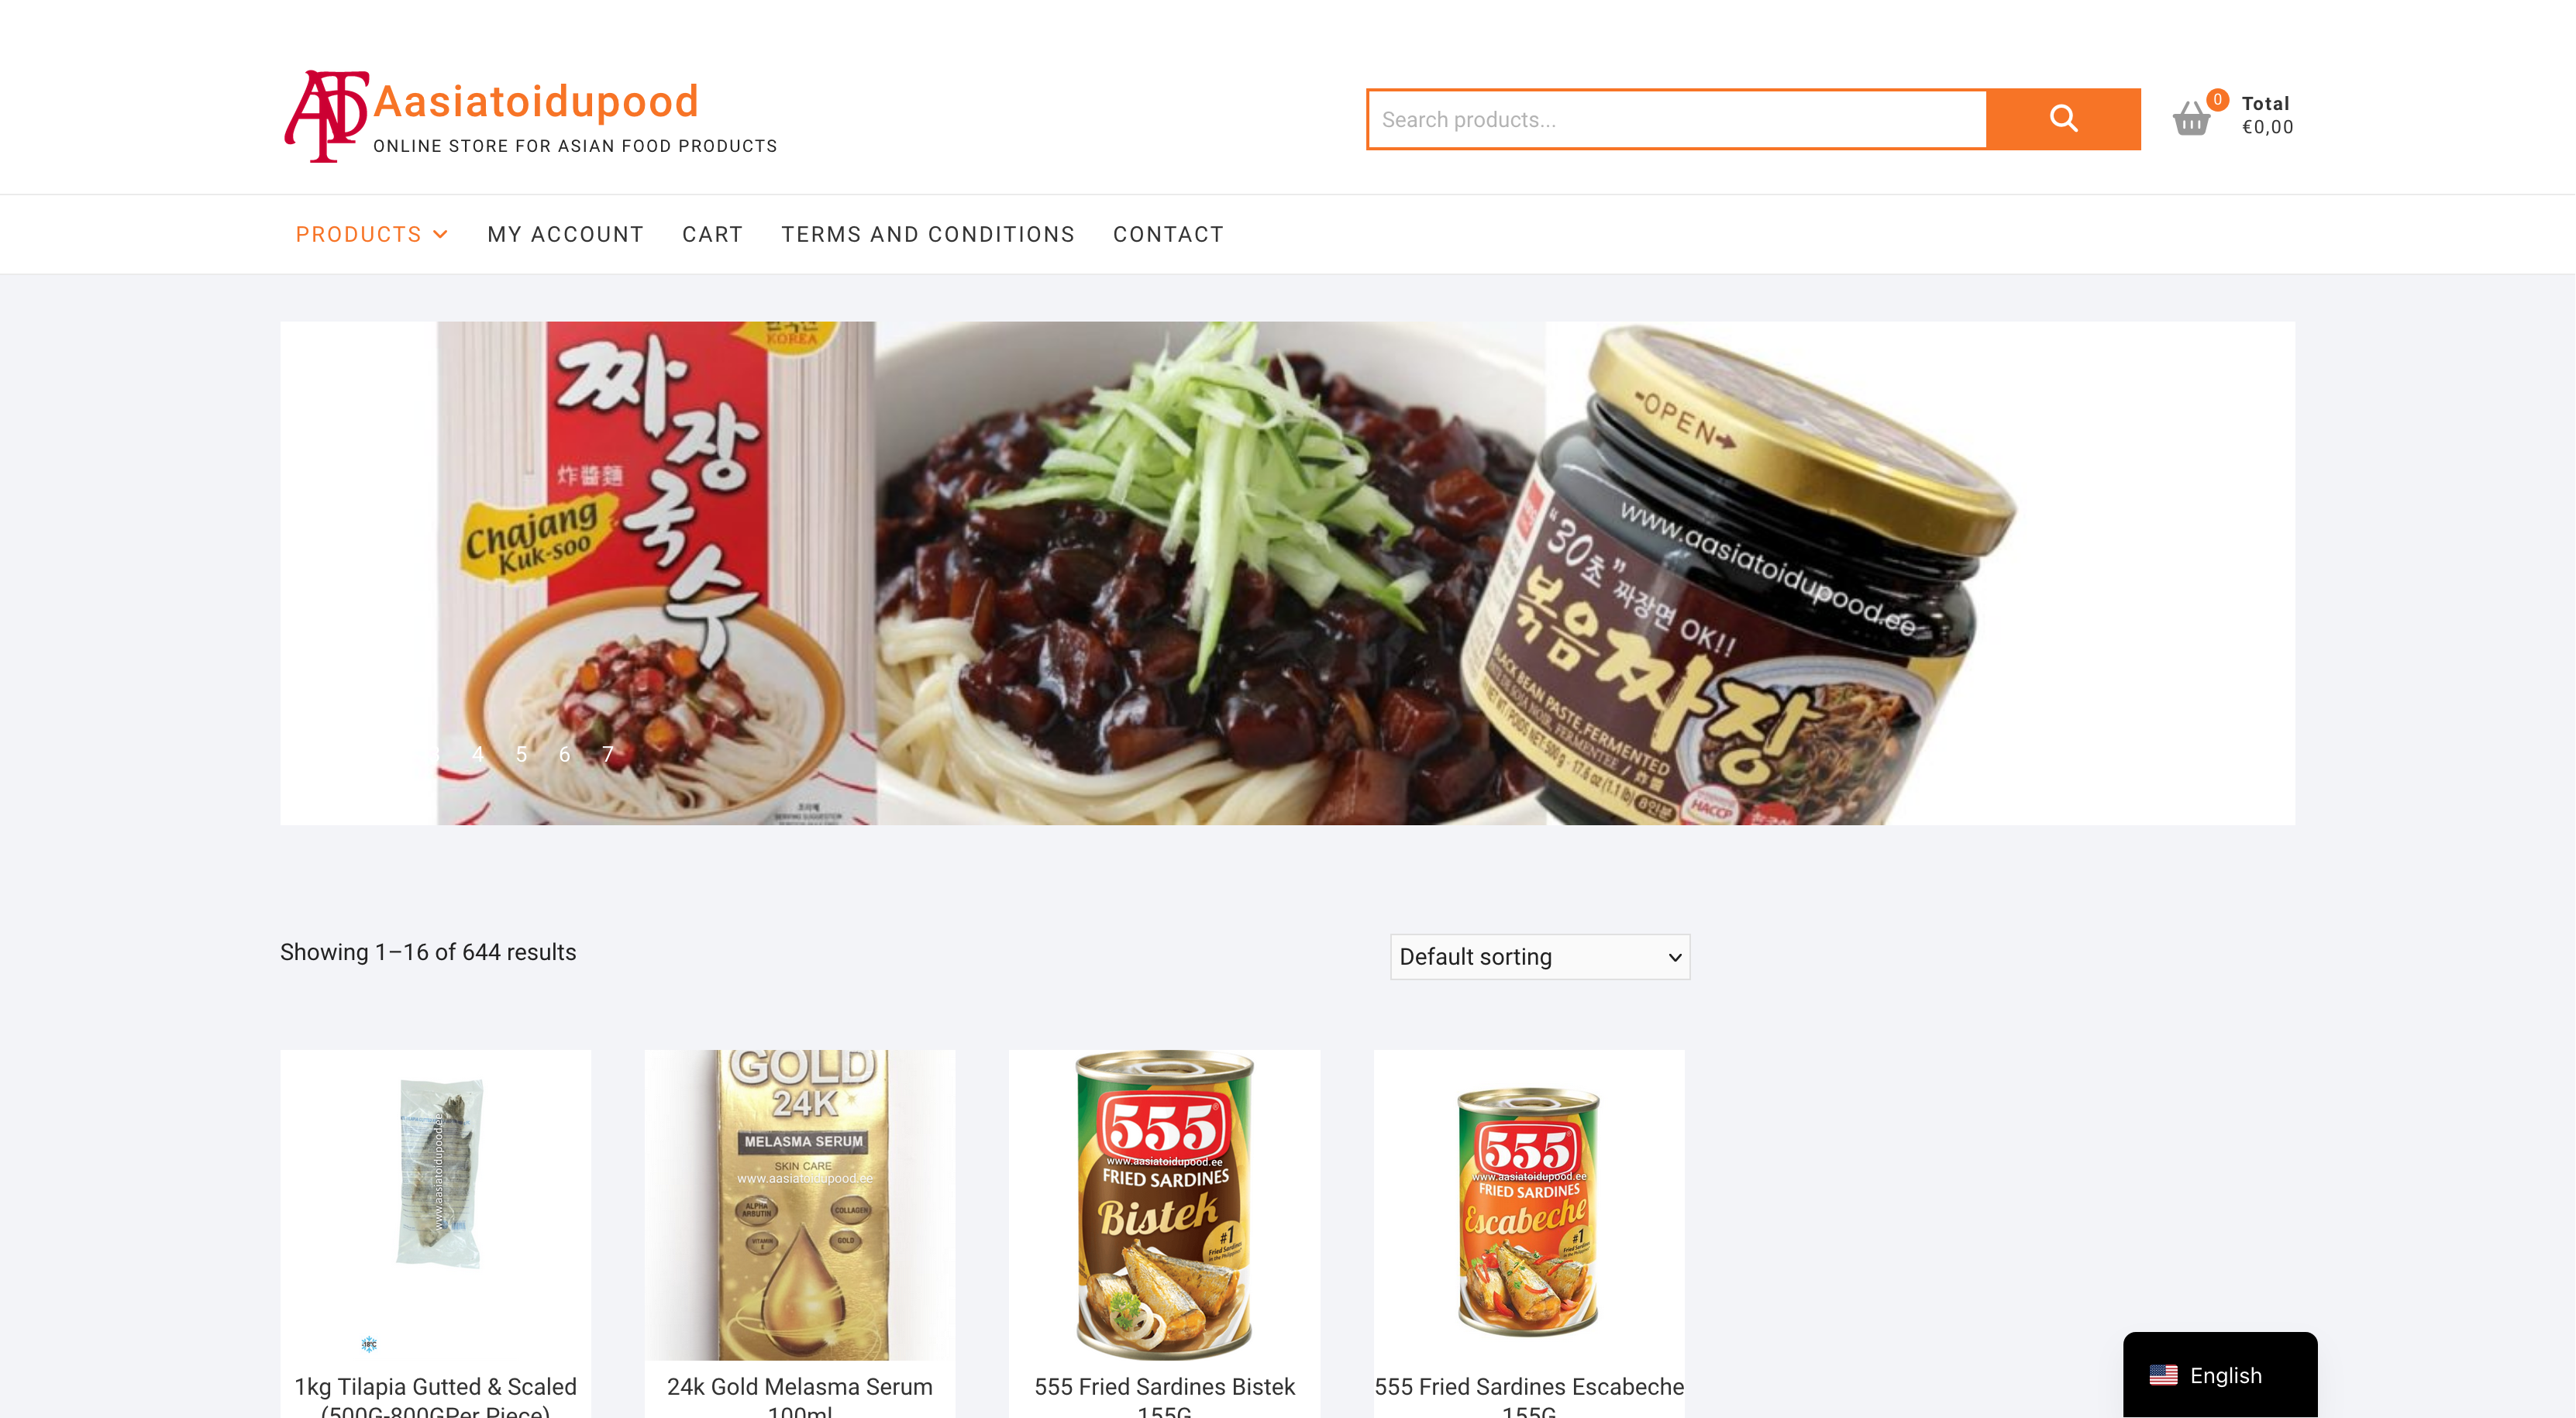Click the cart item count badge
The height and width of the screenshot is (1418, 2576).
(x=2217, y=99)
